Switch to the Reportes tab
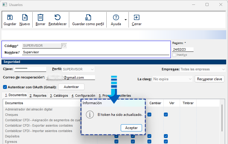Viewport: 228px width, 144px height. click(x=38, y=96)
